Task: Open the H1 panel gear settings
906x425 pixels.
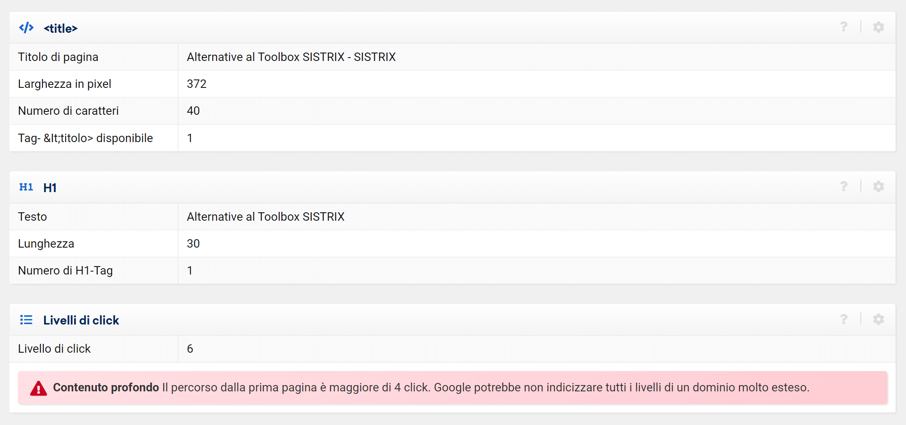Action: tap(878, 186)
